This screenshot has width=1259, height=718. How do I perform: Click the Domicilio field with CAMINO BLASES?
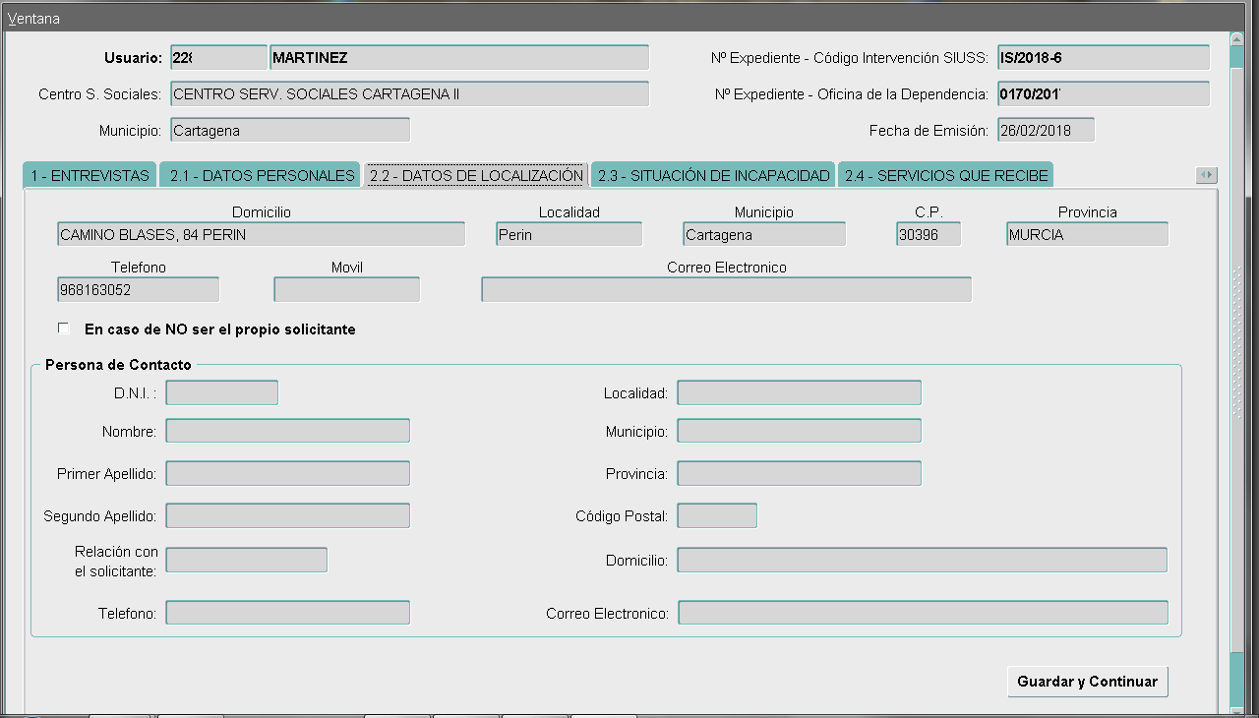point(261,235)
